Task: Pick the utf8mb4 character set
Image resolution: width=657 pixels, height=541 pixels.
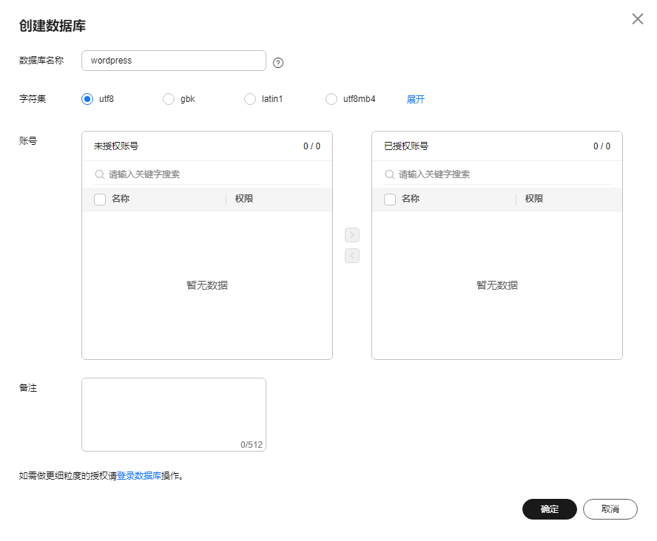Action: (x=331, y=99)
